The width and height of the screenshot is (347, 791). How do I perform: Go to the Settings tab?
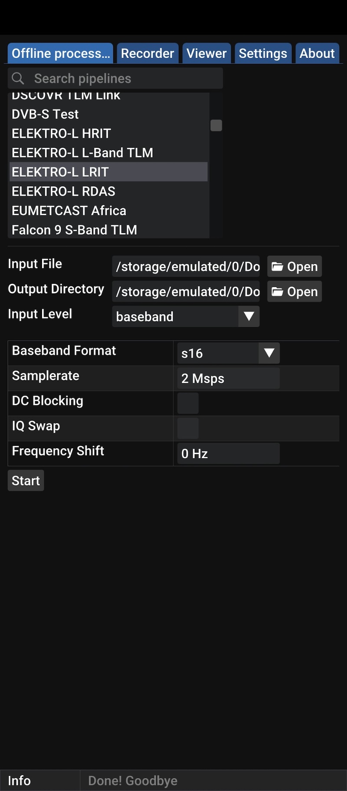point(263,53)
